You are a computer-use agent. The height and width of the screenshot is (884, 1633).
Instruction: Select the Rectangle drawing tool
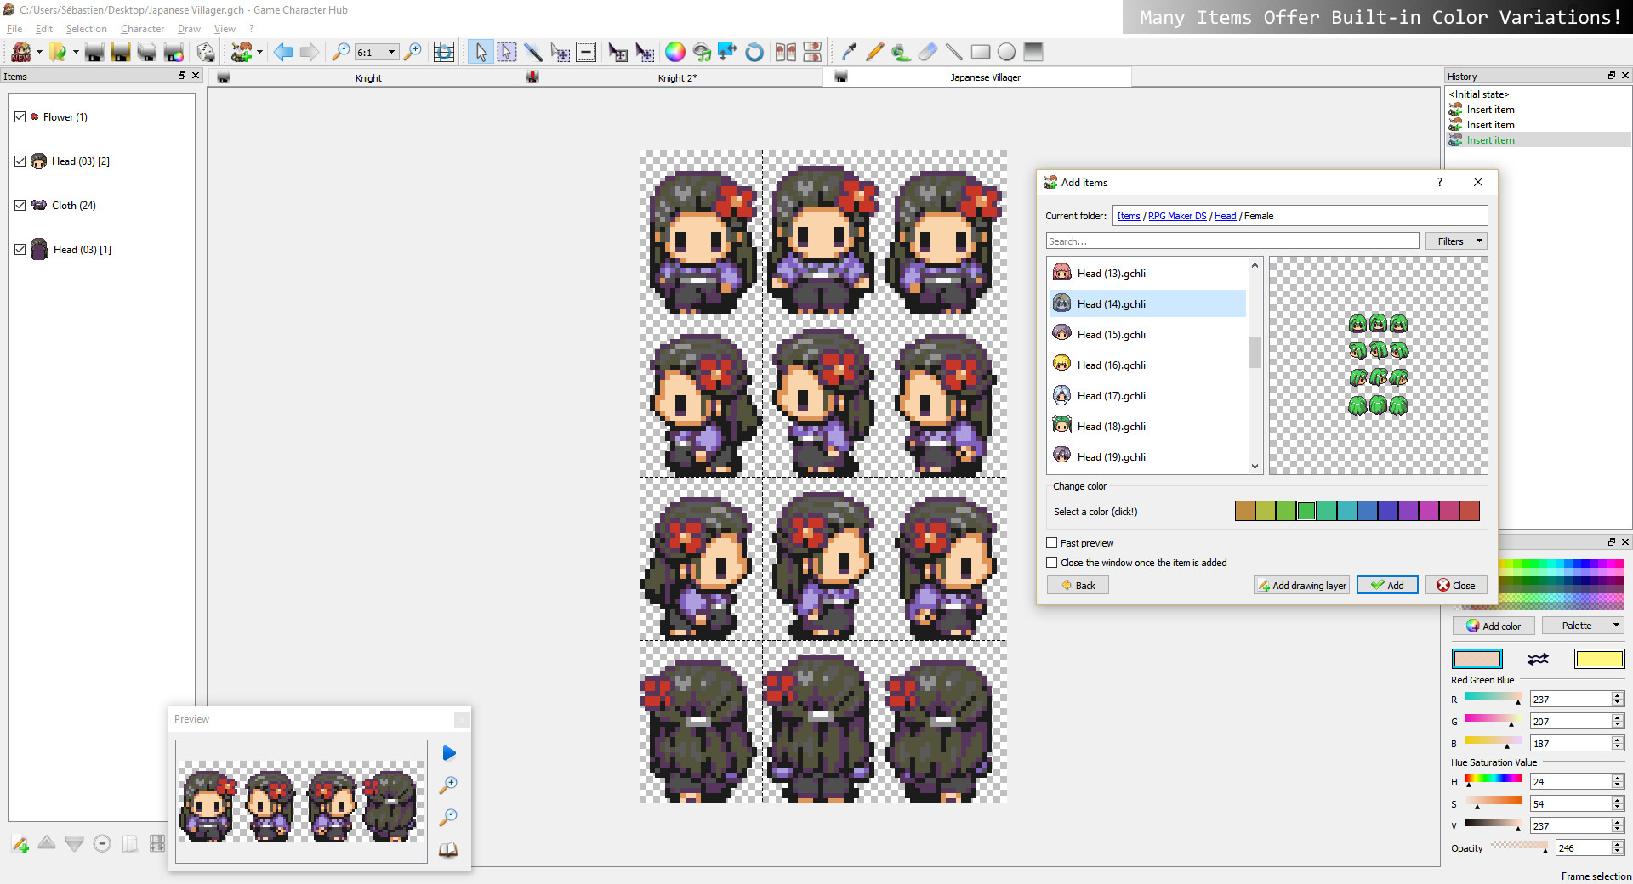click(x=981, y=52)
